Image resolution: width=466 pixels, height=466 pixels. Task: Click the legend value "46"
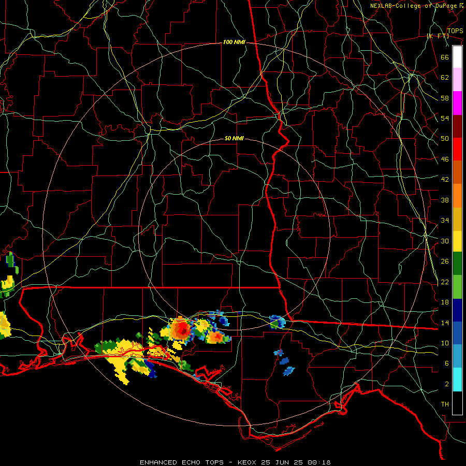445,159
